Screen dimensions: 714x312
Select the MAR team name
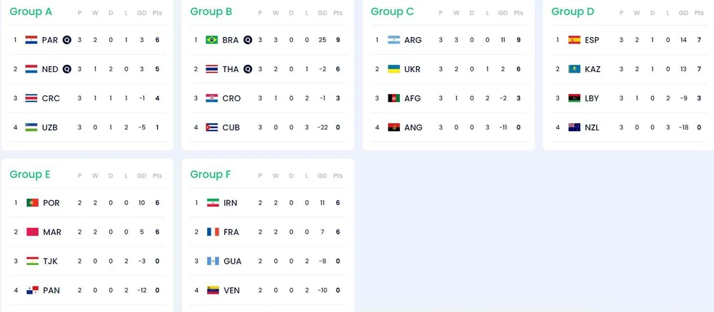coord(52,232)
